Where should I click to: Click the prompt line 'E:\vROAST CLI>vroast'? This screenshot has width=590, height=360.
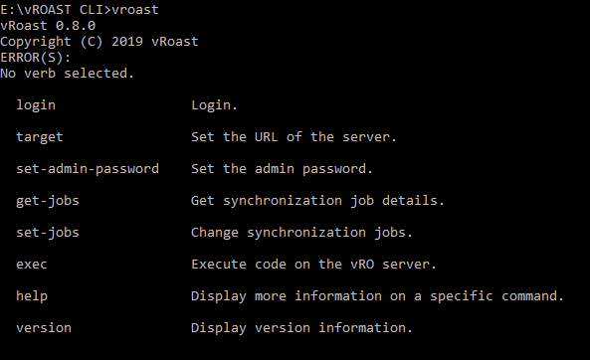[x=80, y=9]
